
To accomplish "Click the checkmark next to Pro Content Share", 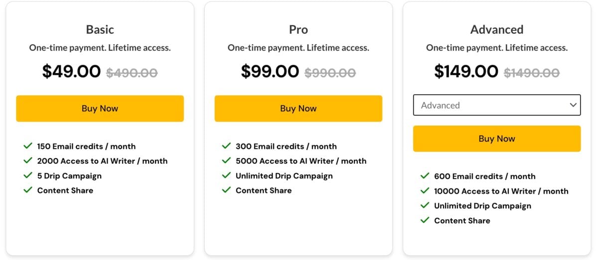I will pos(226,190).
